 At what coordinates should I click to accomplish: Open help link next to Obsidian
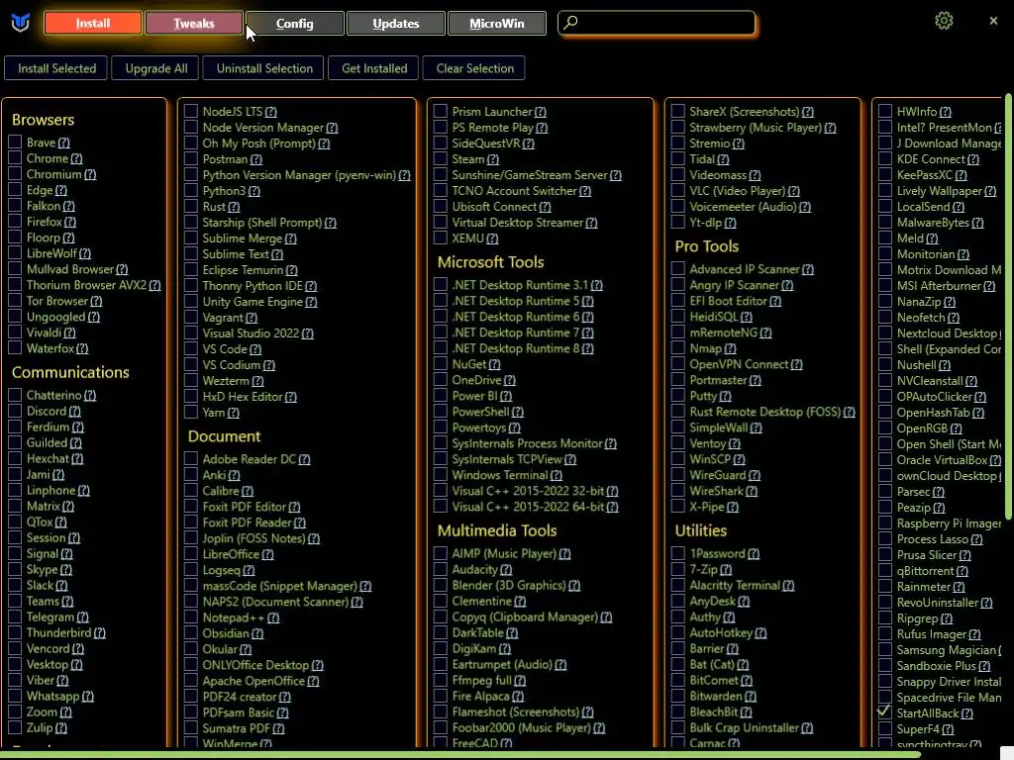point(257,633)
